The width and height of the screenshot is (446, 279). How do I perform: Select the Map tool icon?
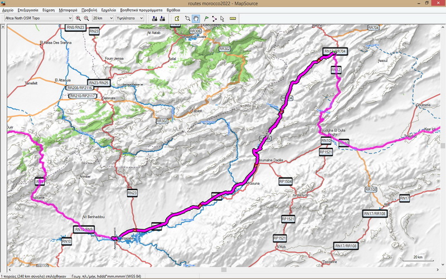(177, 18)
